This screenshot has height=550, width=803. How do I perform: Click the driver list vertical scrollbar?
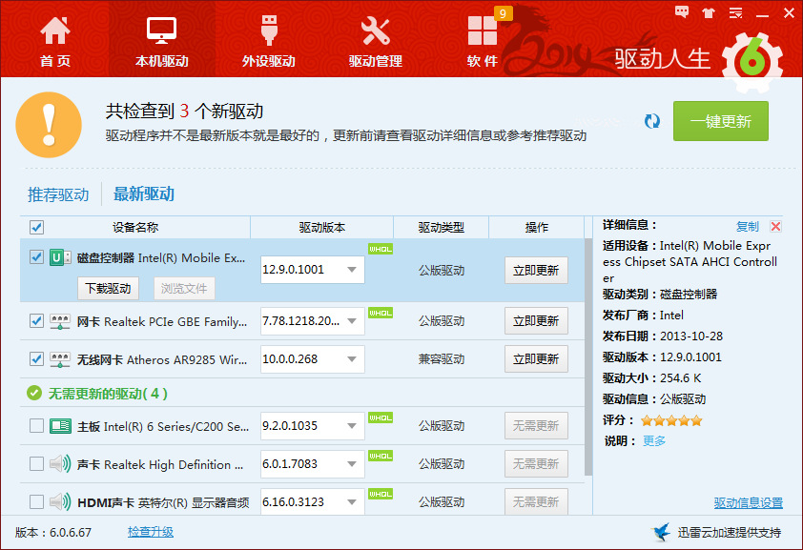588,357
